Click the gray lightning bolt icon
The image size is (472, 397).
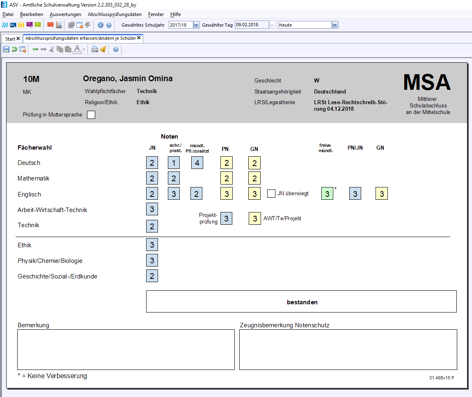point(87,25)
